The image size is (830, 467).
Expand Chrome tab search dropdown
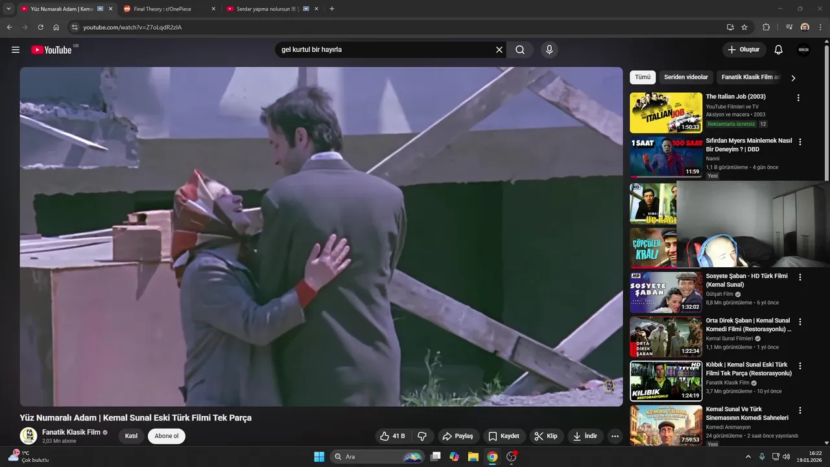click(x=8, y=9)
